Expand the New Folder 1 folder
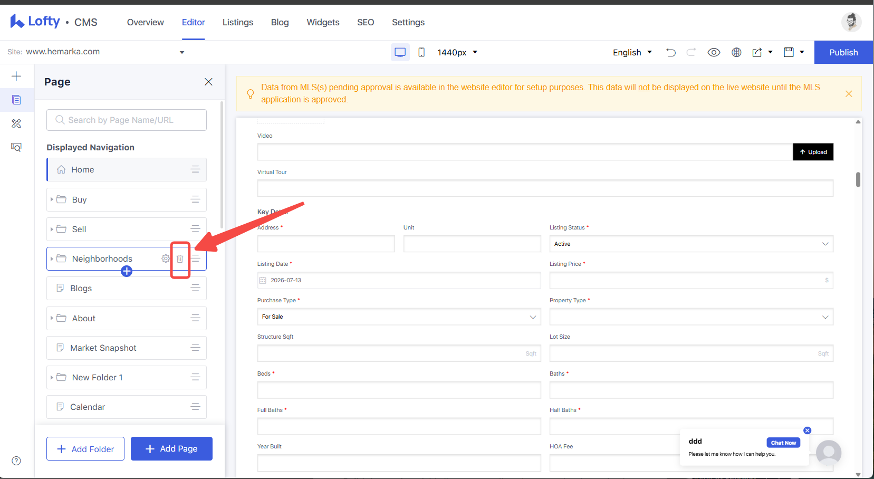The width and height of the screenshot is (874, 479). click(x=52, y=377)
